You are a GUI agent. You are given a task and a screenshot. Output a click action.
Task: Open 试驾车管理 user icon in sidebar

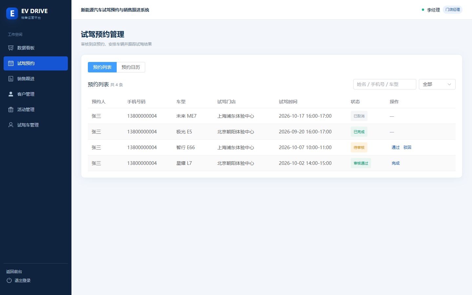(x=11, y=125)
